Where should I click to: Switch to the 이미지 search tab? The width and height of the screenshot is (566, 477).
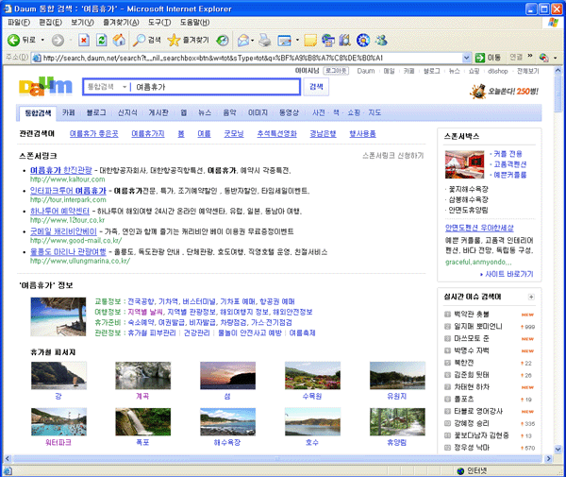258,112
